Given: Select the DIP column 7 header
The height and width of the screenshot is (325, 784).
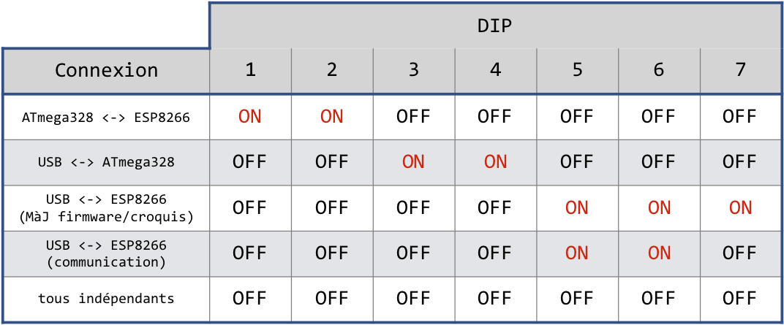Looking at the screenshot, I should 740,70.
